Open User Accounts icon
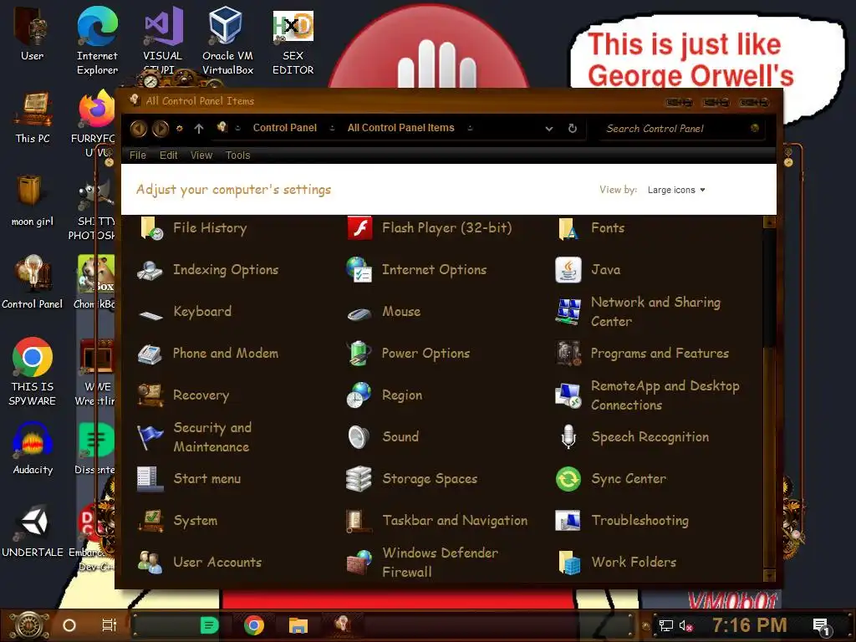856x642 pixels. [x=150, y=563]
